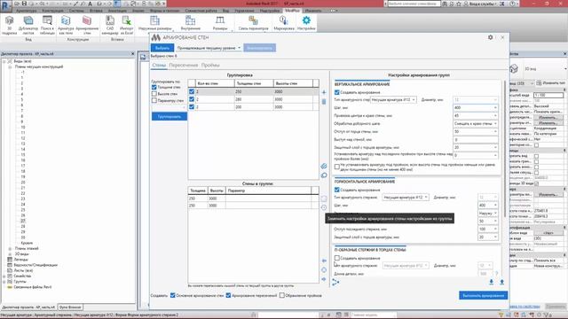Click the branching nodes icon below settings panel
The width and height of the screenshot is (568, 319).
tap(335, 282)
